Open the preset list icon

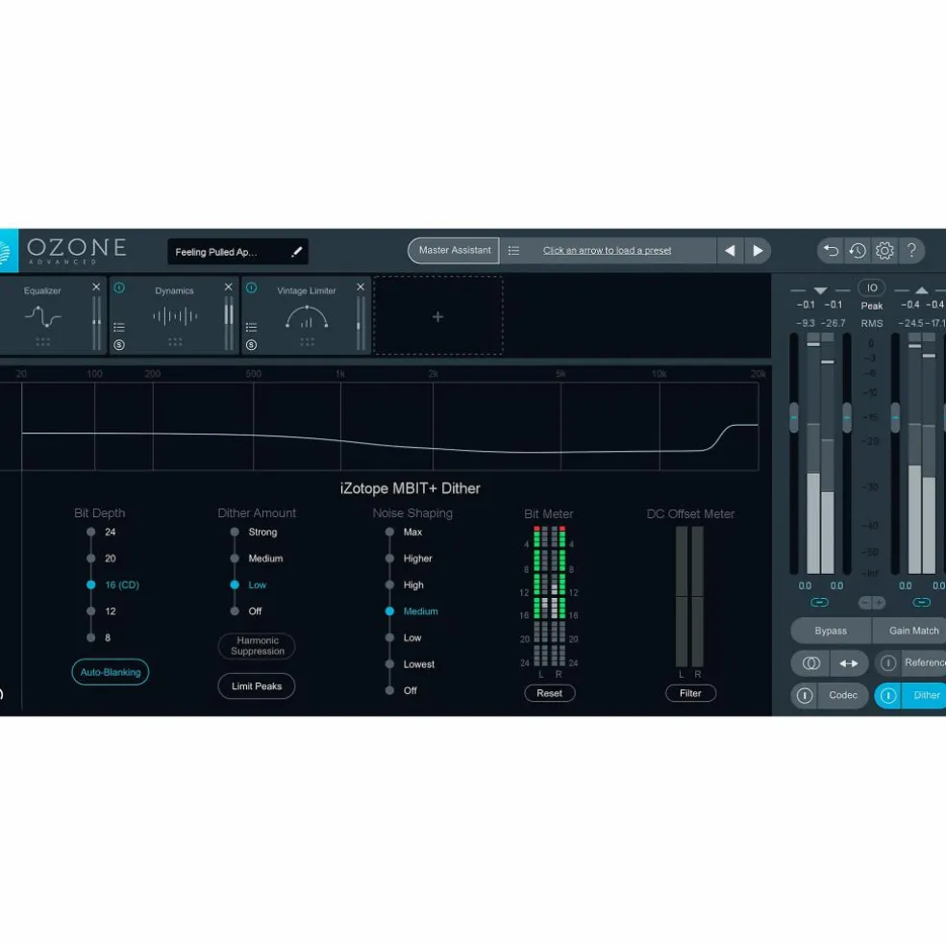click(513, 250)
